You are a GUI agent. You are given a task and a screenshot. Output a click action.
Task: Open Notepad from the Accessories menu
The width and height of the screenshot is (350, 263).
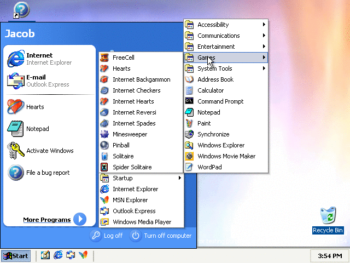click(226, 112)
